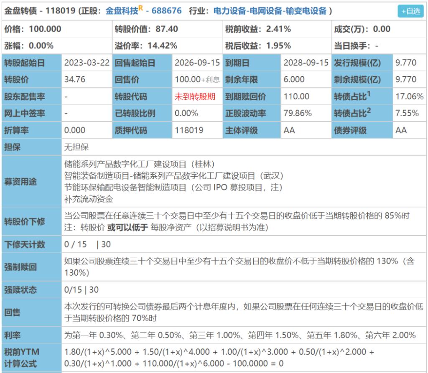
Task: Select the 110.00 maturity redemption price
Action: click(x=296, y=96)
